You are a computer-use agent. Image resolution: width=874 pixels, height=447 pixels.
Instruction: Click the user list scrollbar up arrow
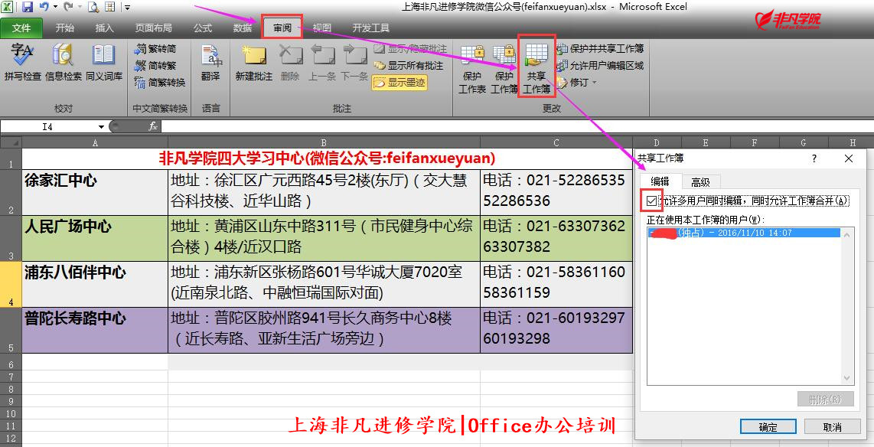tap(847, 233)
